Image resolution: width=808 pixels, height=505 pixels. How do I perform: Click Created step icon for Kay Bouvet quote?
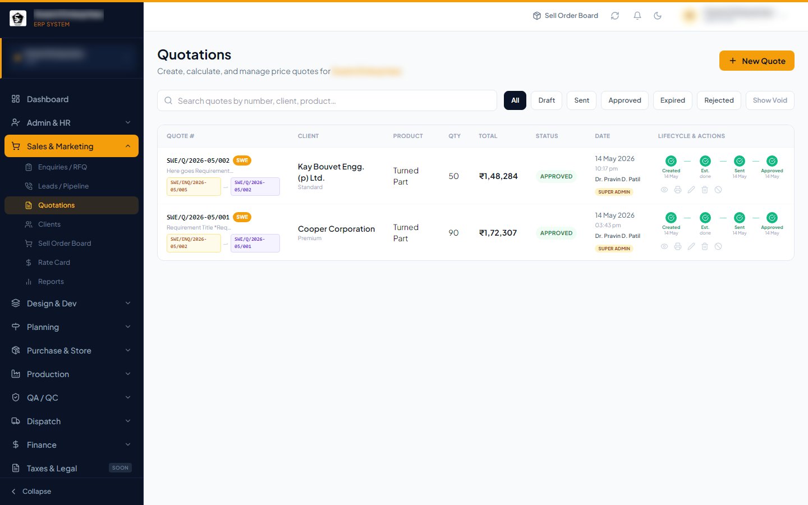click(671, 161)
